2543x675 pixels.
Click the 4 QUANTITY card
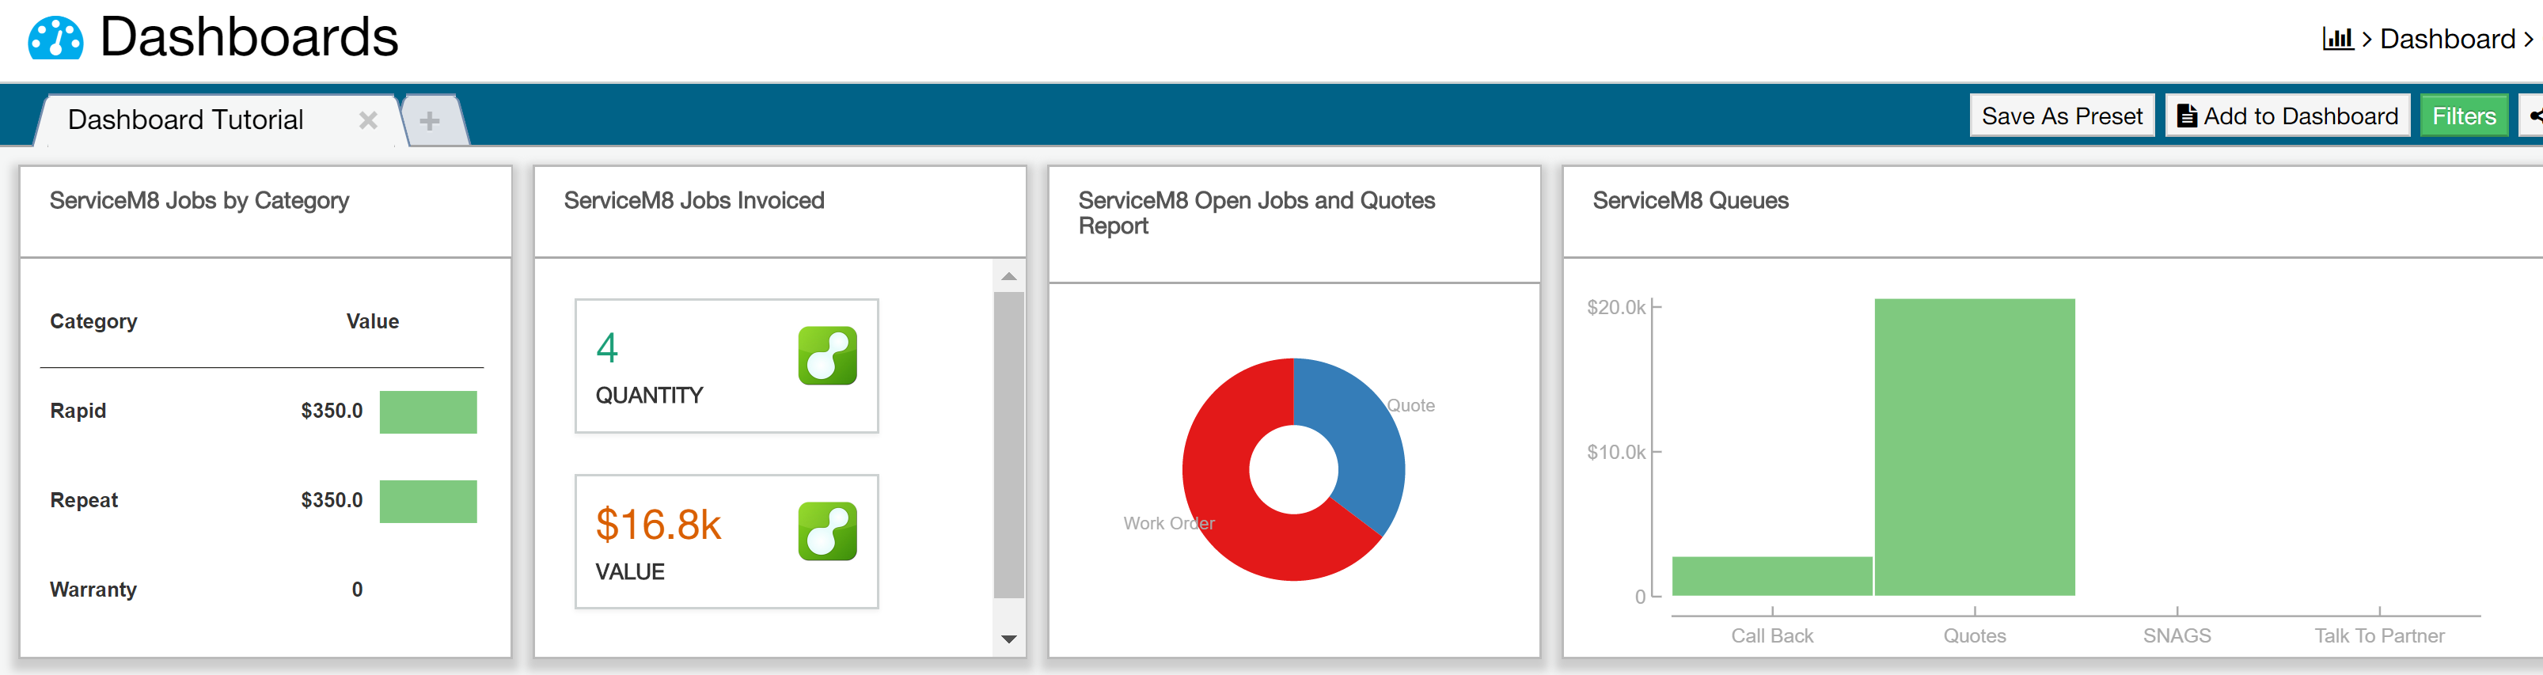727,366
